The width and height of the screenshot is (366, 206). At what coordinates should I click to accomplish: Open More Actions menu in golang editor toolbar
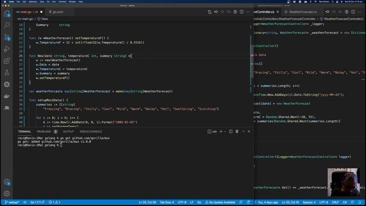(248, 12)
